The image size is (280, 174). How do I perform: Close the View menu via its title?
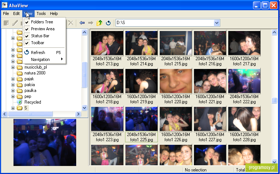(x=28, y=13)
